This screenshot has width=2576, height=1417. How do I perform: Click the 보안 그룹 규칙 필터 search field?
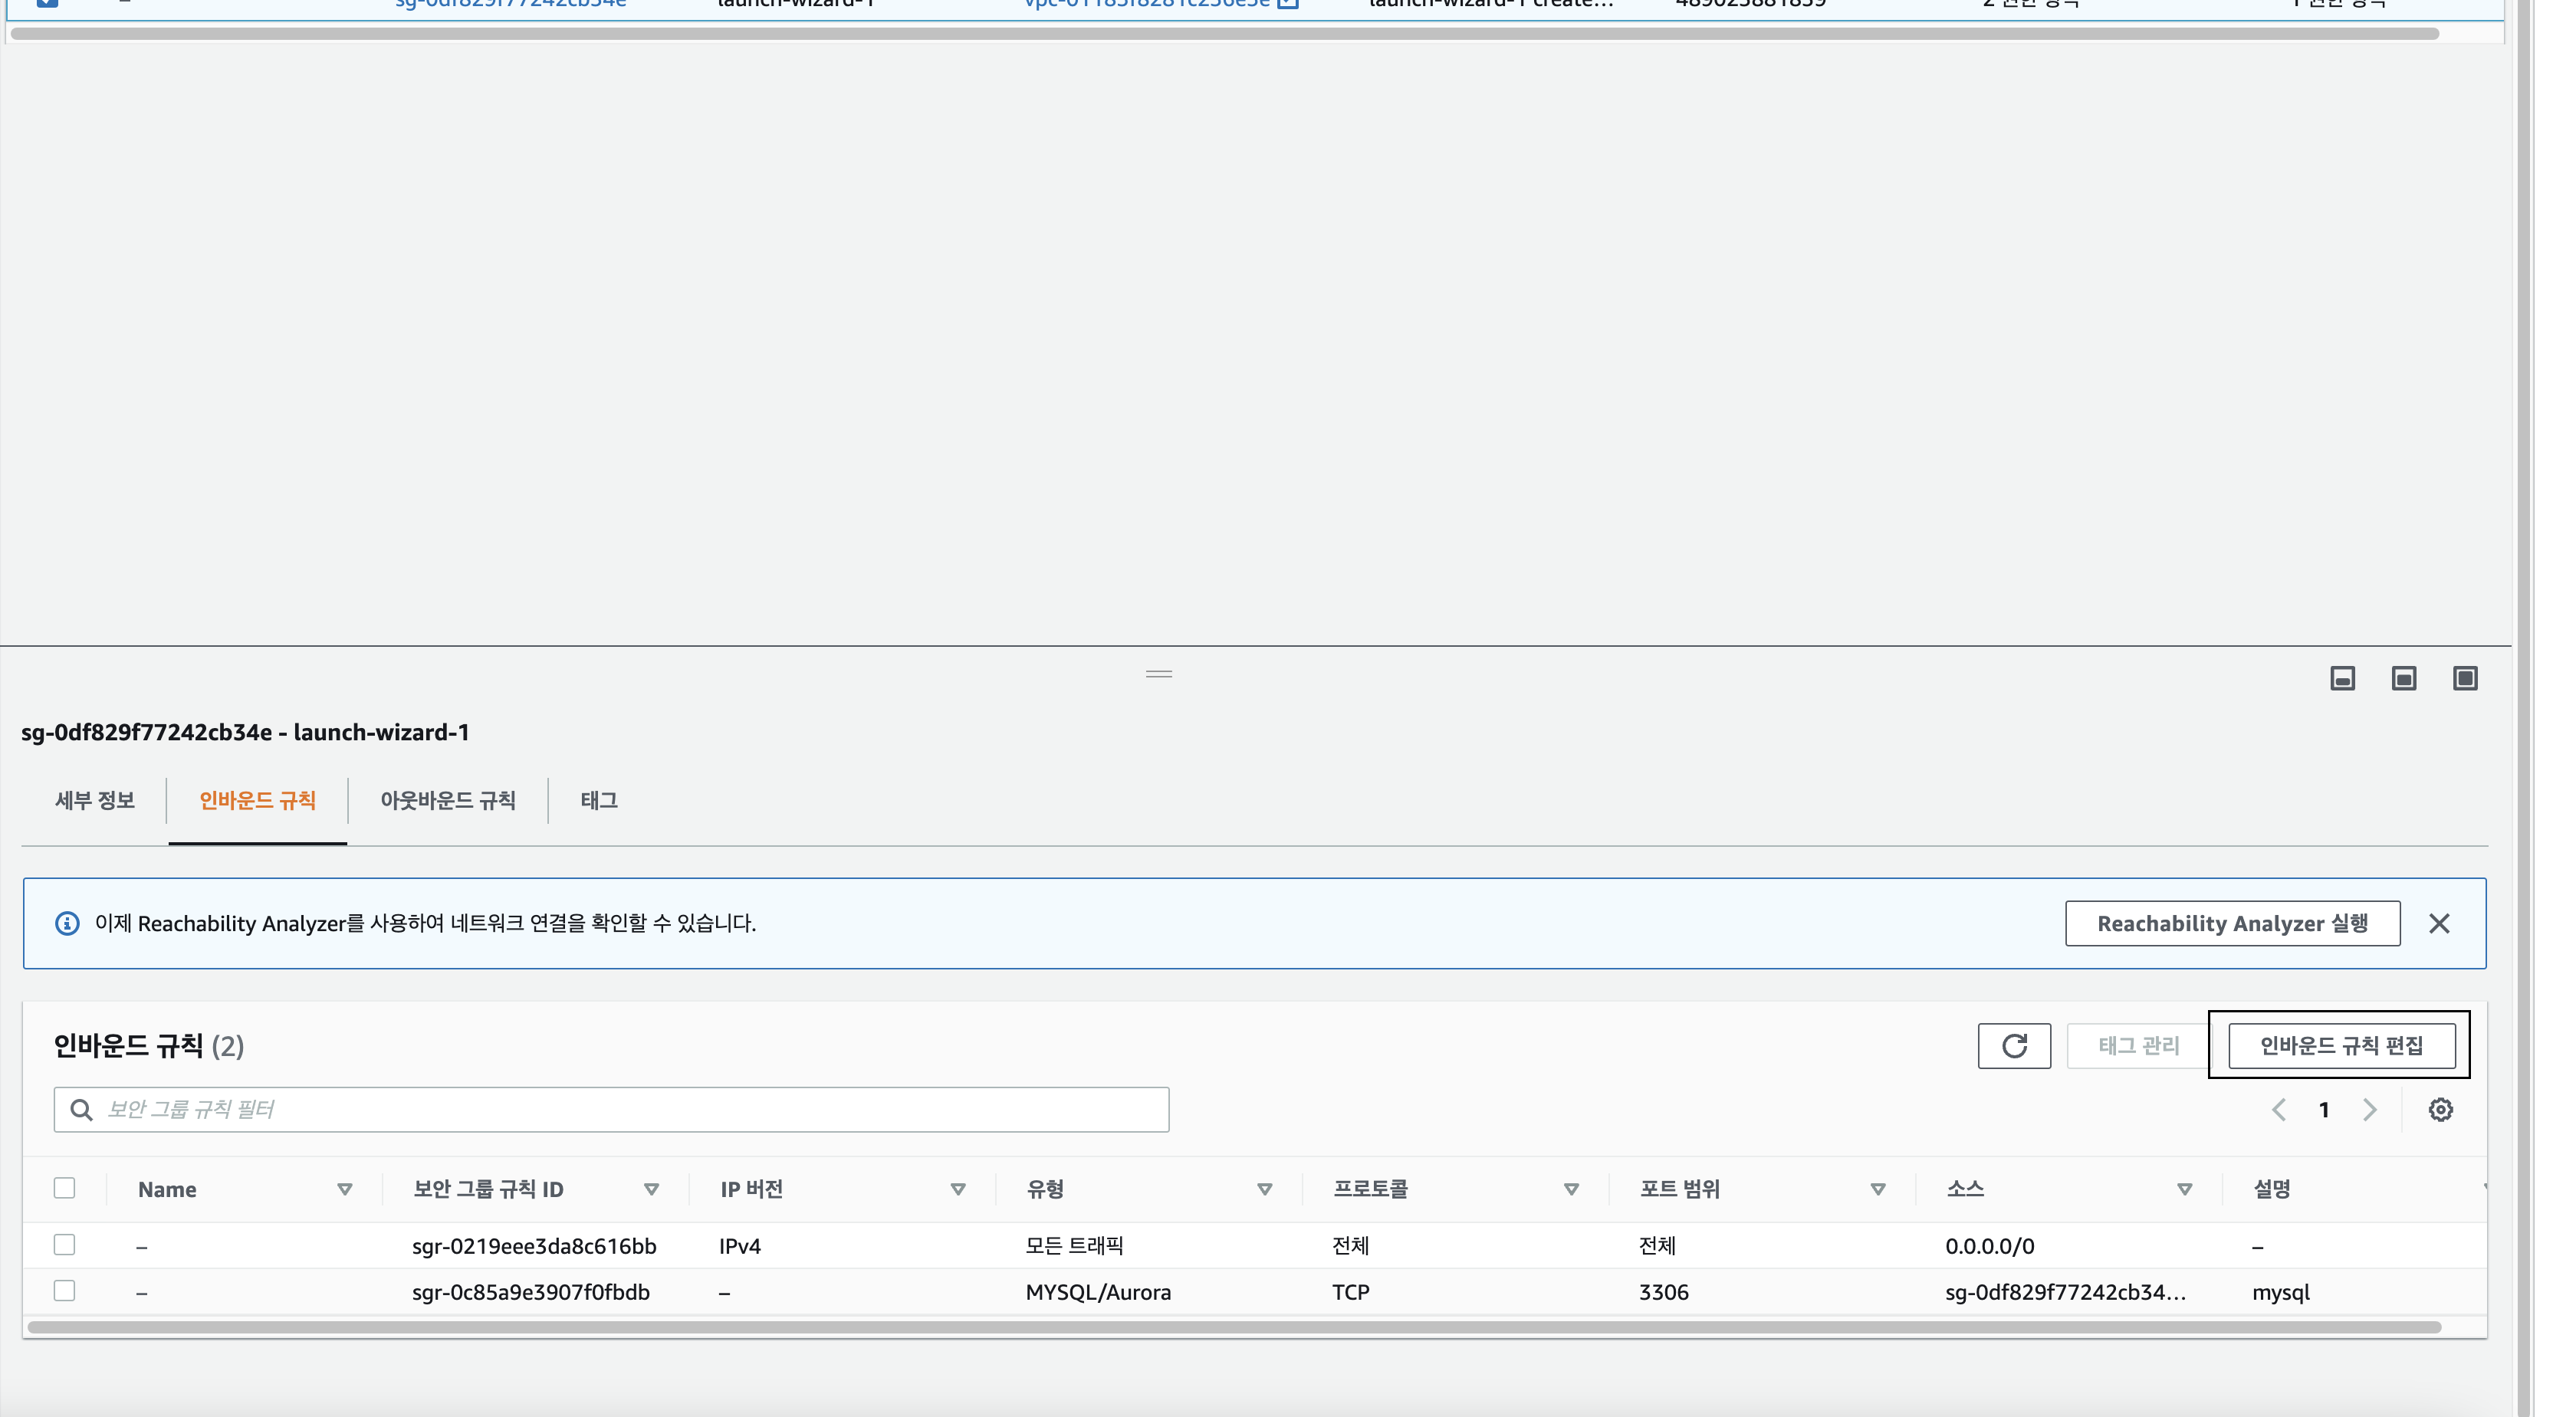click(x=612, y=1109)
